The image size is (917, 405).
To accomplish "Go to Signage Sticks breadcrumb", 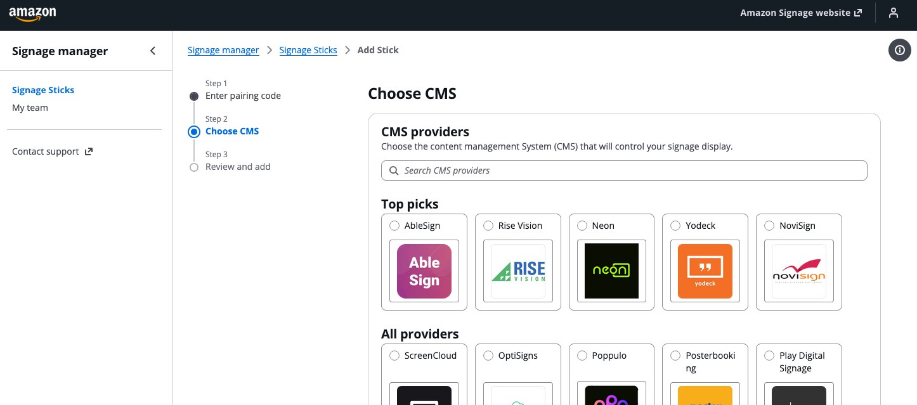I will tap(308, 50).
